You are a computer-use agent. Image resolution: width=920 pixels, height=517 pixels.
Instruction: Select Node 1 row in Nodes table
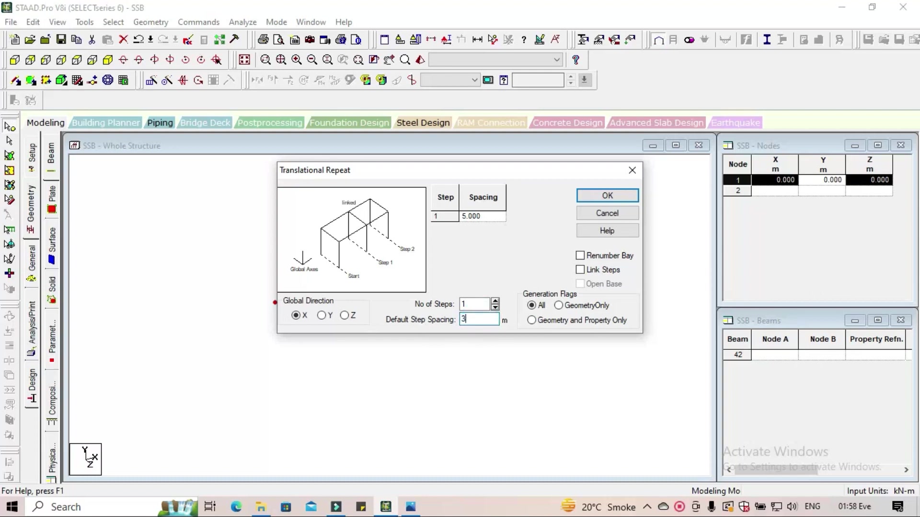pyautogui.click(x=807, y=180)
